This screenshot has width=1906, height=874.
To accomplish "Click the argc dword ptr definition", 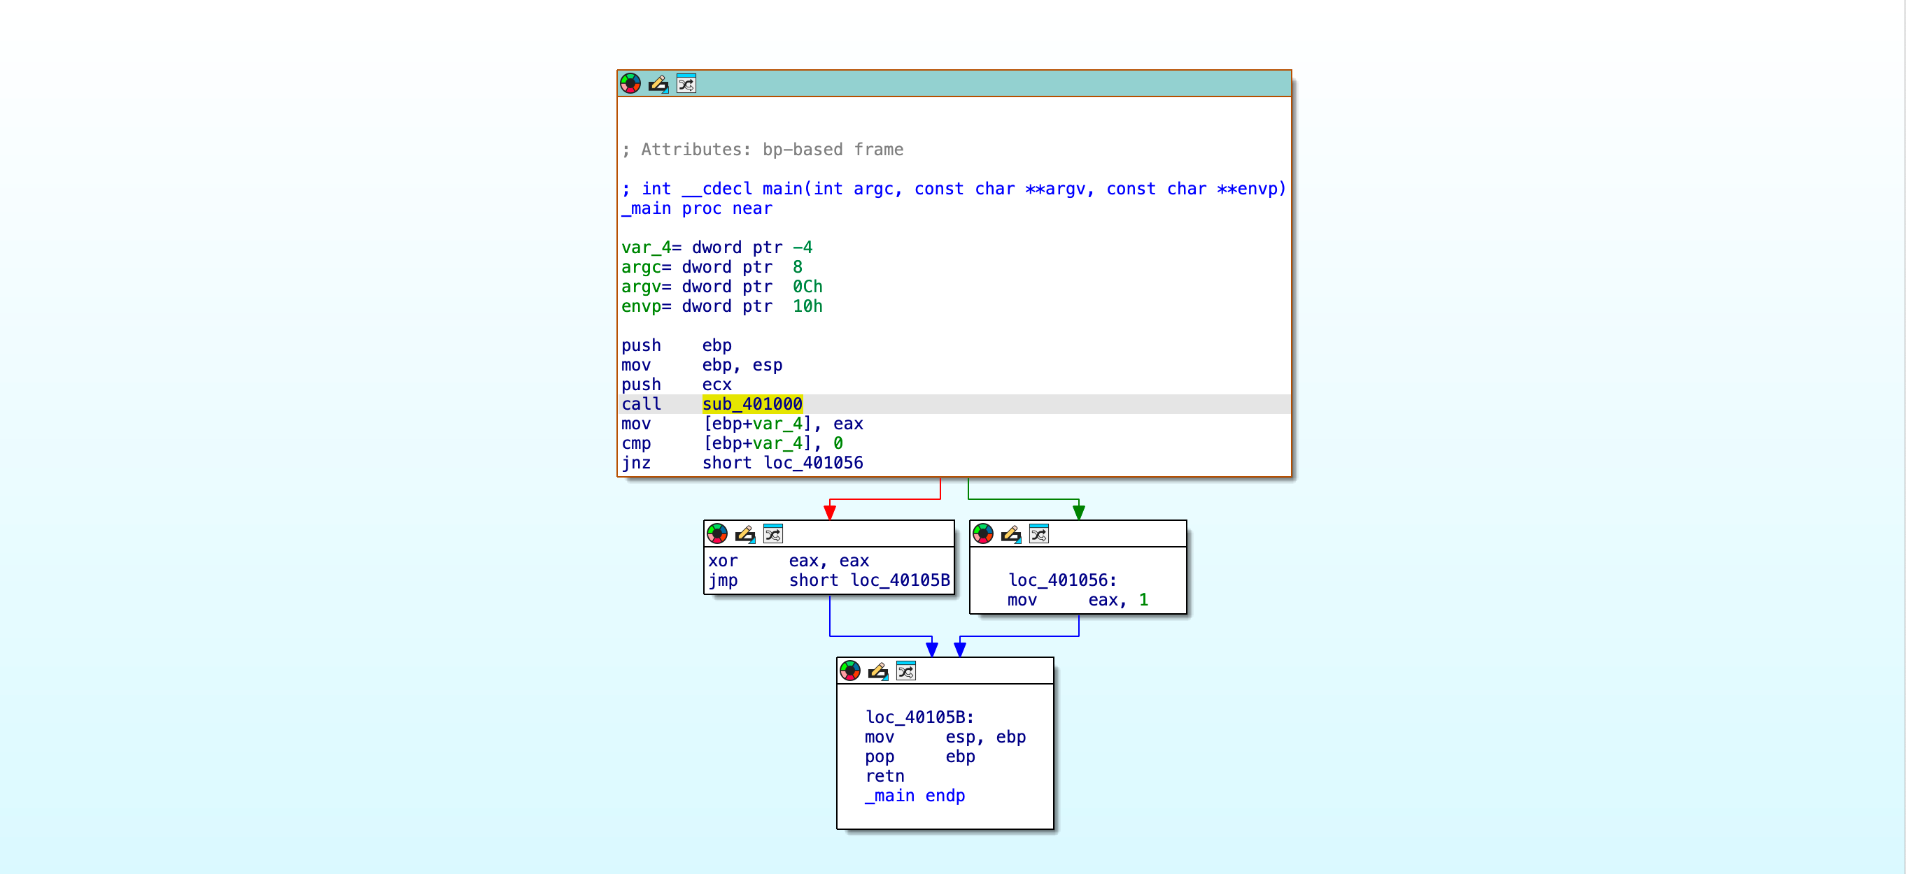I will tap(711, 267).
